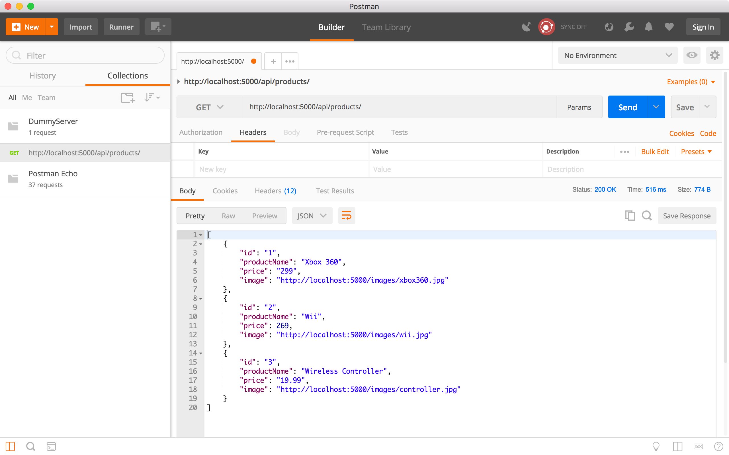Open the Code link
729x455 pixels.
tap(708, 133)
